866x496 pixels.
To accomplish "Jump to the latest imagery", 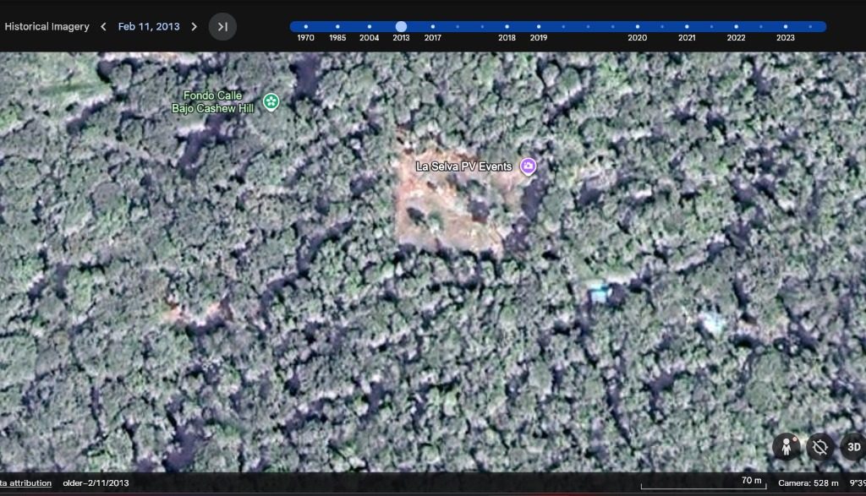I will point(222,27).
